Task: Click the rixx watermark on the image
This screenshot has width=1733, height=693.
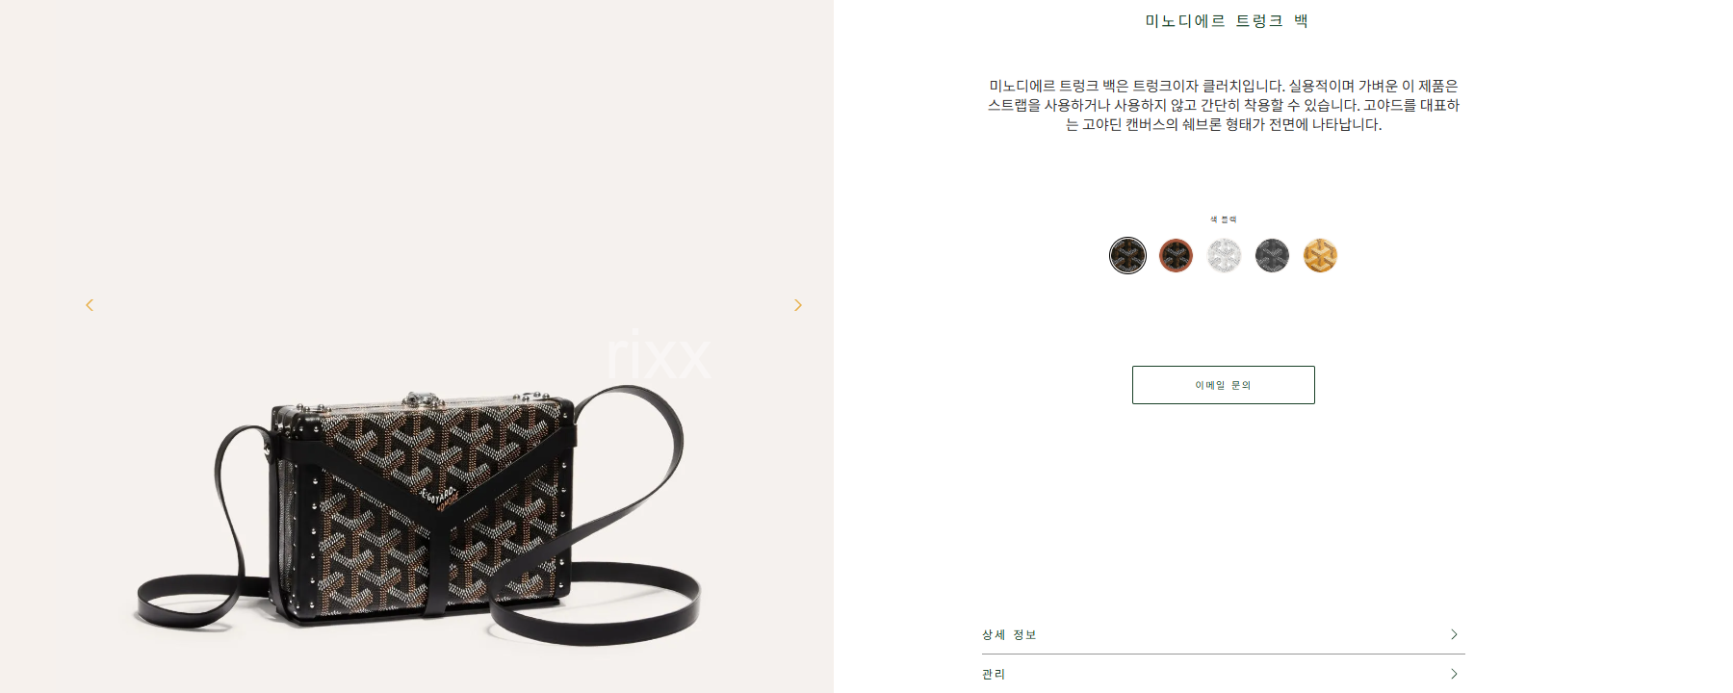Action: click(659, 355)
